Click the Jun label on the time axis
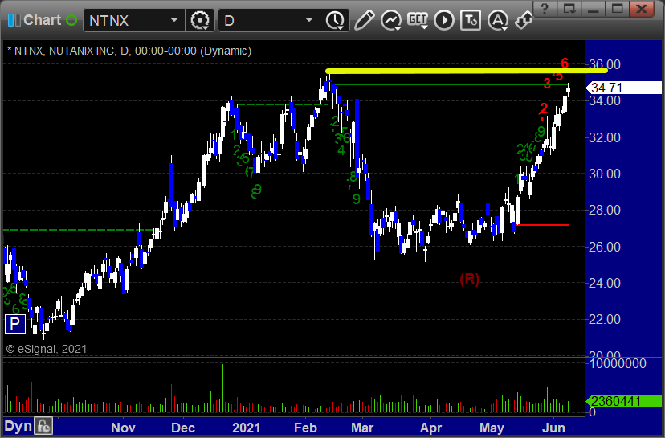Image resolution: width=665 pixels, height=438 pixels. click(x=554, y=428)
